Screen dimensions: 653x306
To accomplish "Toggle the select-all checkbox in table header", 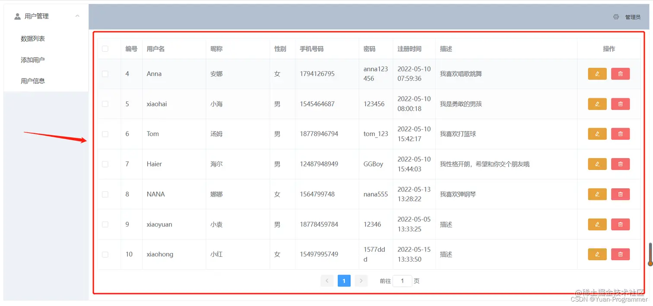I will (x=105, y=49).
